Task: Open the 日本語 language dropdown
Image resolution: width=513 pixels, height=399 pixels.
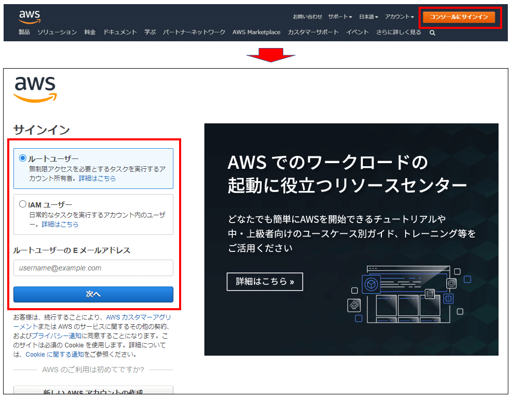Action: pyautogui.click(x=368, y=17)
